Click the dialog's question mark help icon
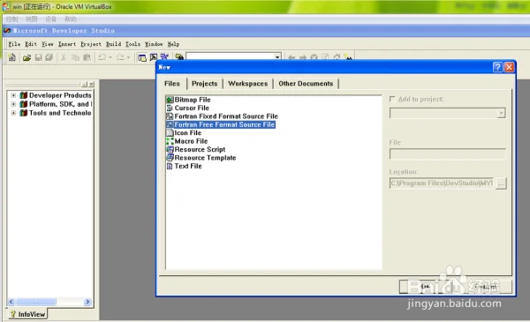 [x=497, y=67]
